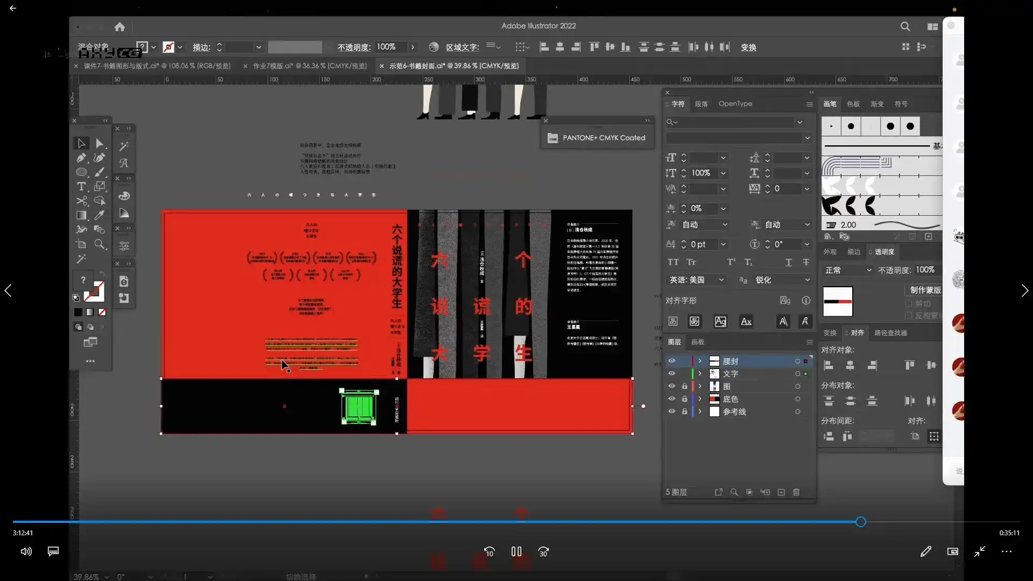Open the 作业7模版.ai document tab
Screen dimensions: 1033x581
click(309, 66)
